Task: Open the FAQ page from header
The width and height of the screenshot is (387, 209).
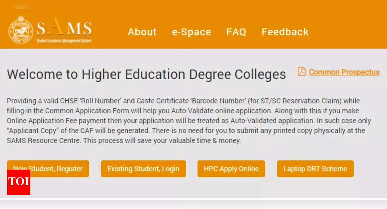Action: (x=236, y=32)
